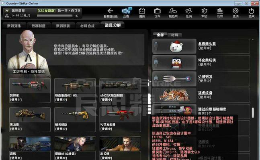Image resolution: width=260 pixels, height=160 pixels.
Task: Select the 黑龙炮 weapon card
Action: [x=30, y=120]
